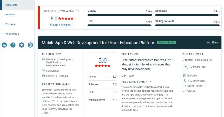Click the FEEDBACK SUMMARY heading
Image resolution: width=224 pixels, height=117 pixels.
(x=136, y=82)
